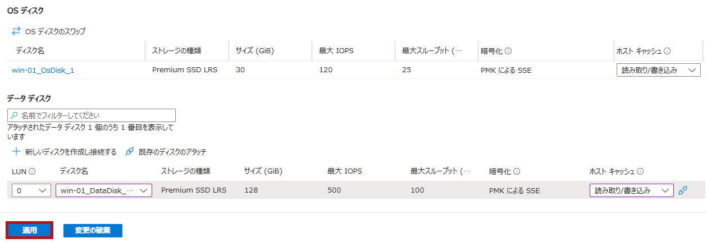This screenshot has height=243, width=707.
Task: Click the info icon beside data disk ホスト キャッシュ
Action: coord(640,171)
